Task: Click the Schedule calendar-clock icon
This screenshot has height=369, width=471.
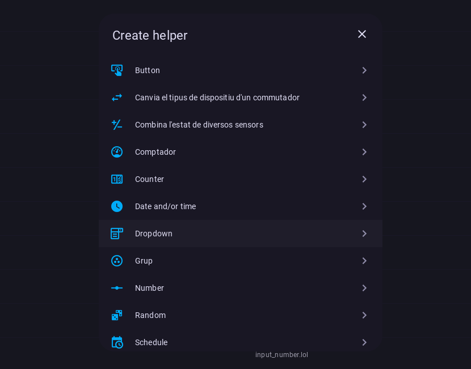Action: tap(117, 342)
